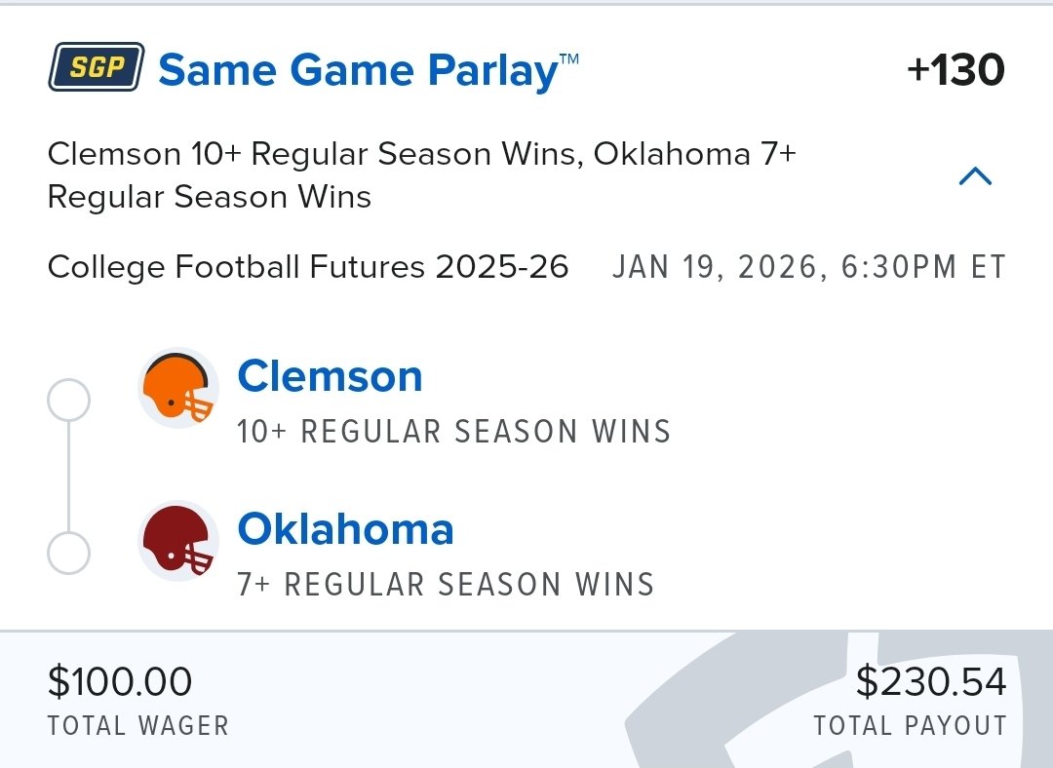Click the maroon Oklahoma helmet icon
Image resolution: width=1053 pixels, height=768 pixels.
(x=178, y=540)
